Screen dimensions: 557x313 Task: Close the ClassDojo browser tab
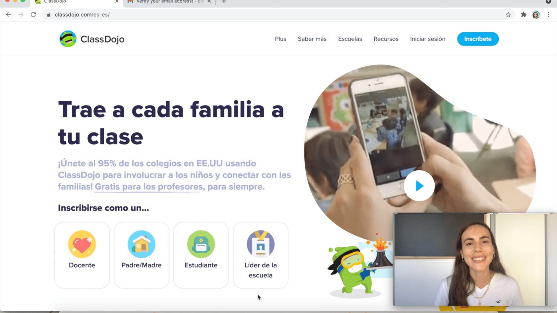click(117, 2)
